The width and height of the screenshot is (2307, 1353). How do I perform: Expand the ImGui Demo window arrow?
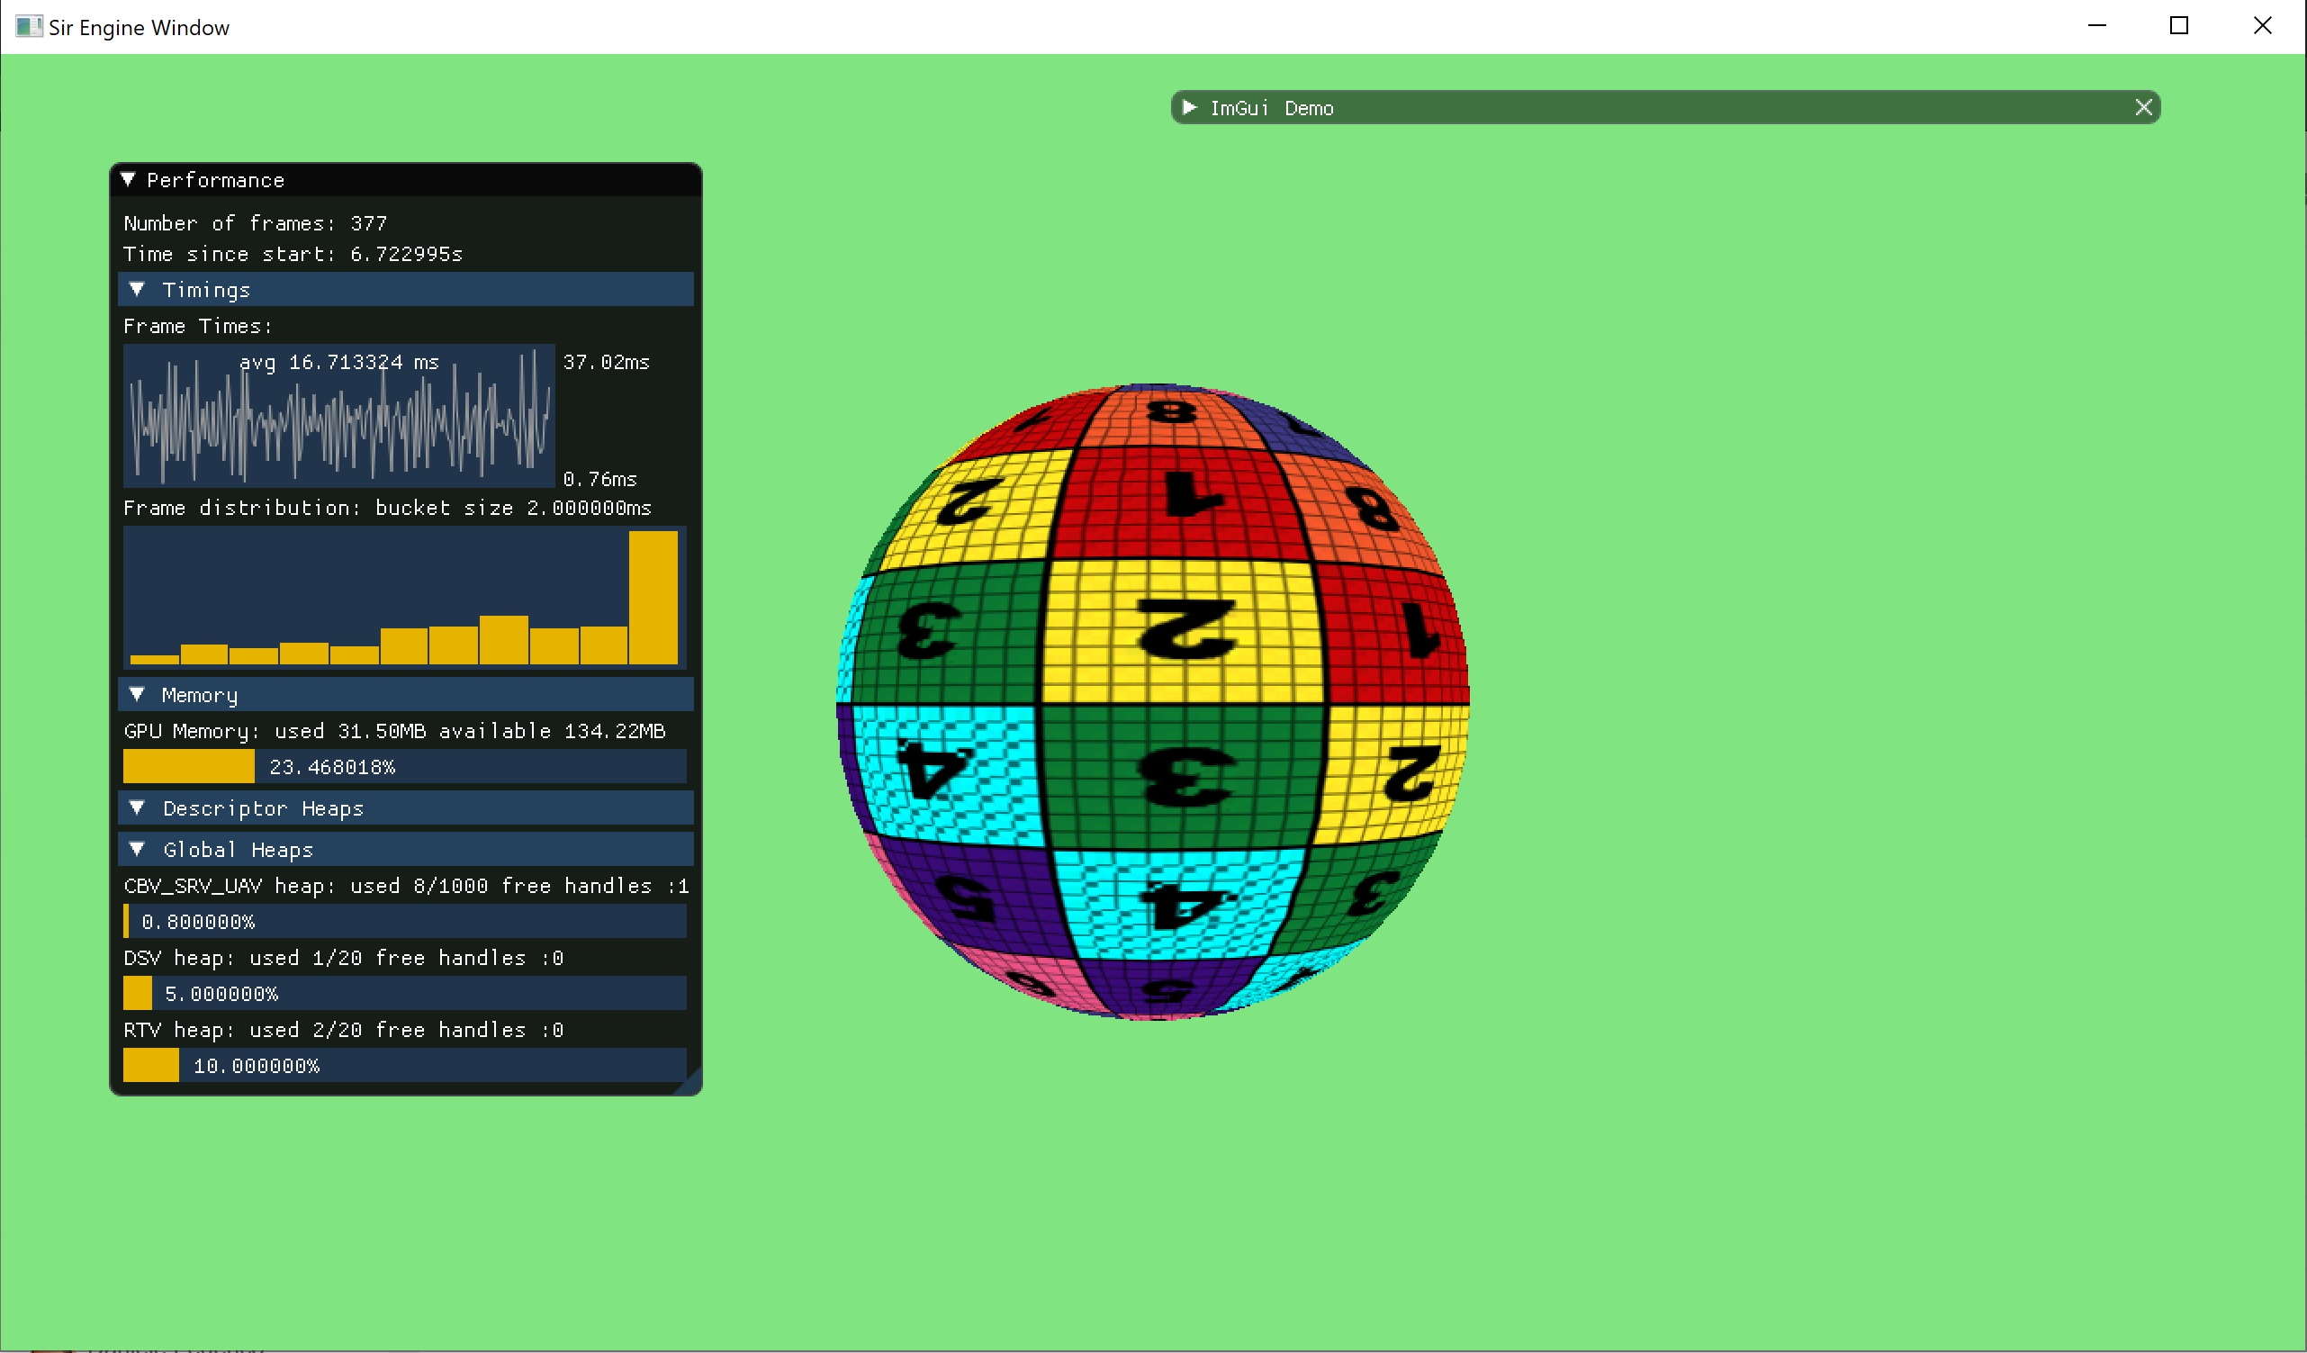click(1189, 107)
